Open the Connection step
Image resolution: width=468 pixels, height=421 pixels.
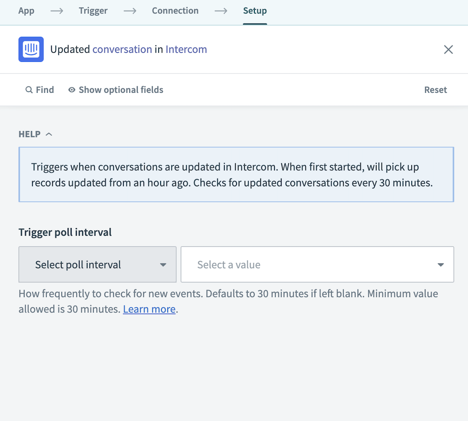pos(175,11)
